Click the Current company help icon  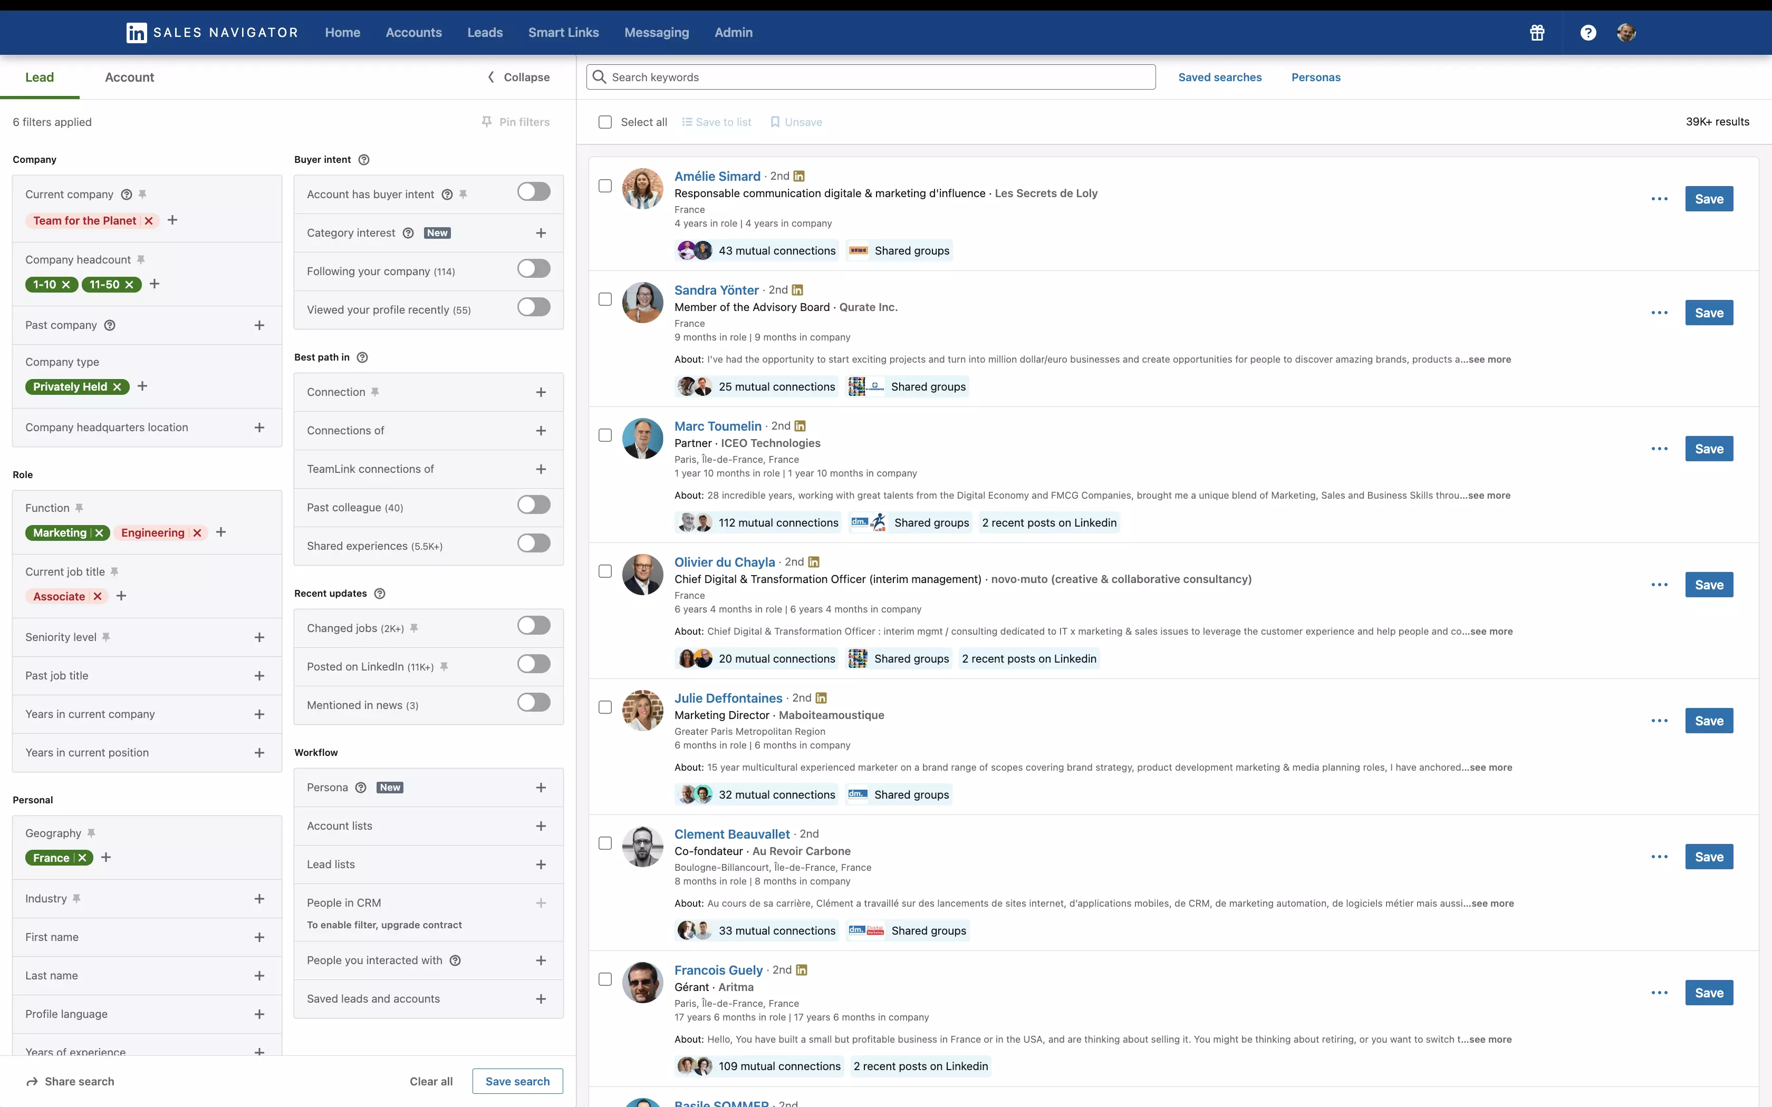tap(126, 194)
